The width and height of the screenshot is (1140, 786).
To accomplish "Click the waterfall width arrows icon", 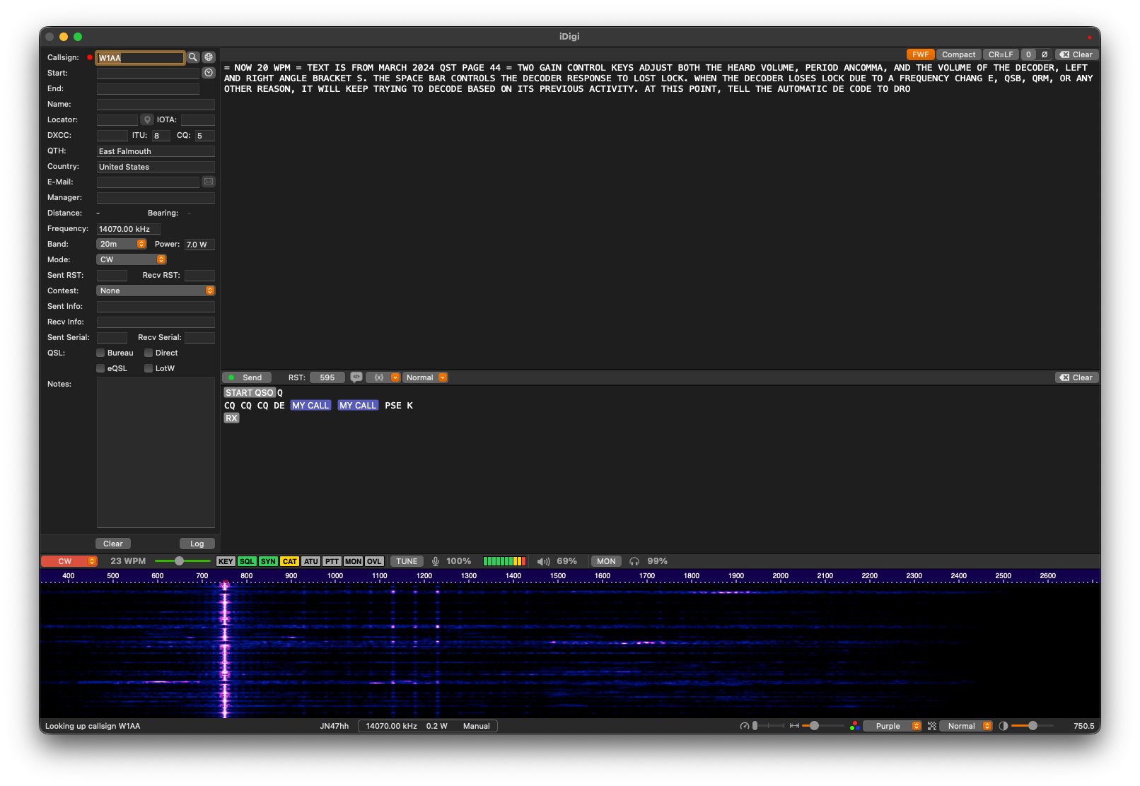I will 794,726.
